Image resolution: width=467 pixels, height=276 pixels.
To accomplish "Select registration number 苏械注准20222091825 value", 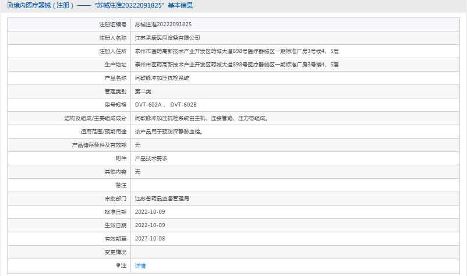I will click(x=163, y=24).
